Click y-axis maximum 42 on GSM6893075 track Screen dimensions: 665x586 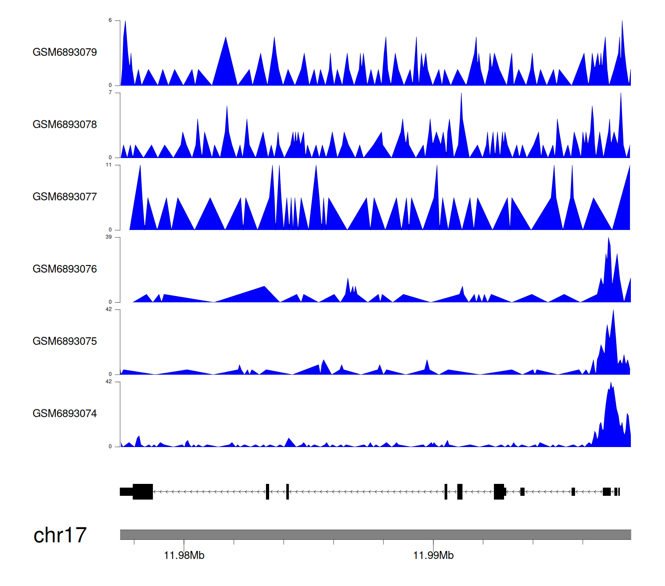(109, 309)
